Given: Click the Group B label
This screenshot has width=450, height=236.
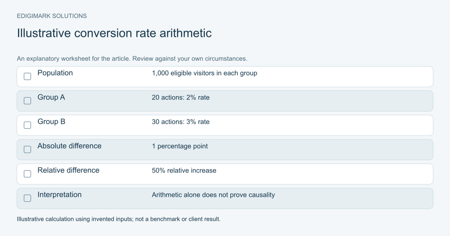Looking at the screenshot, I should [51, 121].
